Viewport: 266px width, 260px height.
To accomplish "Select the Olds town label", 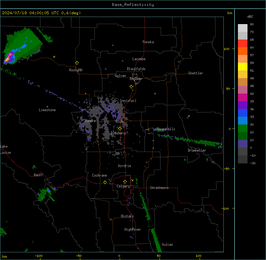I will click(120, 122).
